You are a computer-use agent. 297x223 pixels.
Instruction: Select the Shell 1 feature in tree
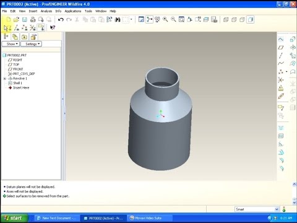(17, 83)
